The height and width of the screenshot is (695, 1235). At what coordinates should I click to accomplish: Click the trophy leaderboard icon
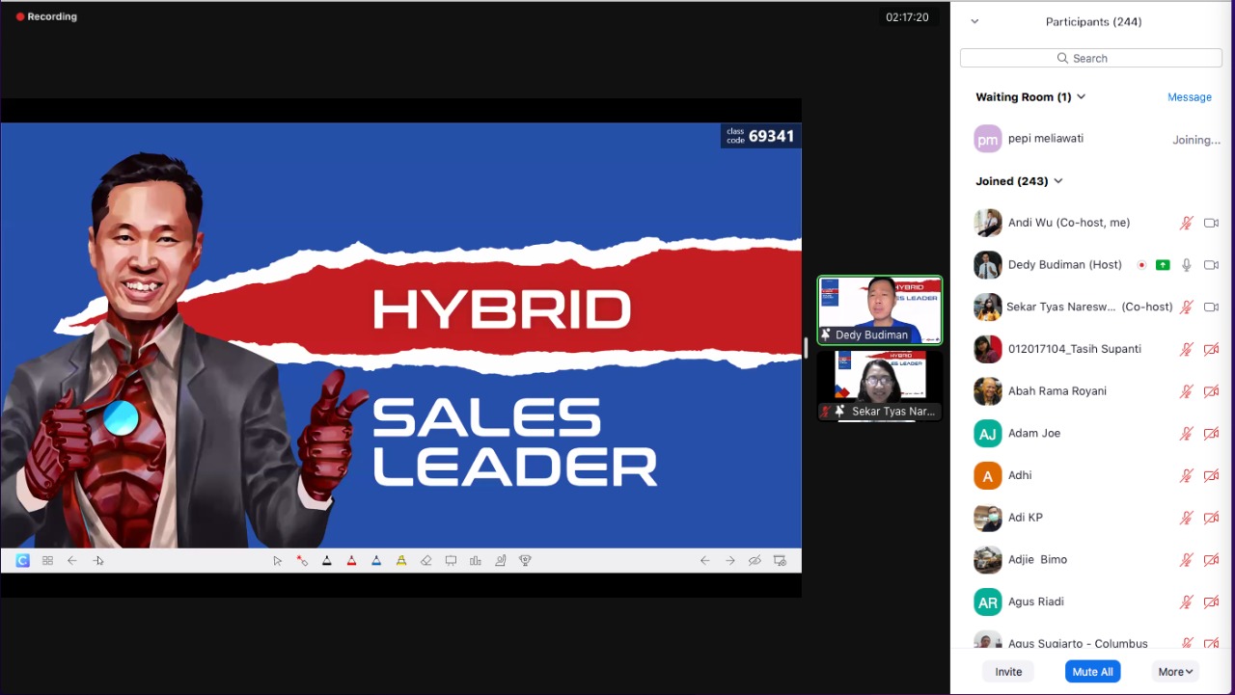(x=525, y=560)
